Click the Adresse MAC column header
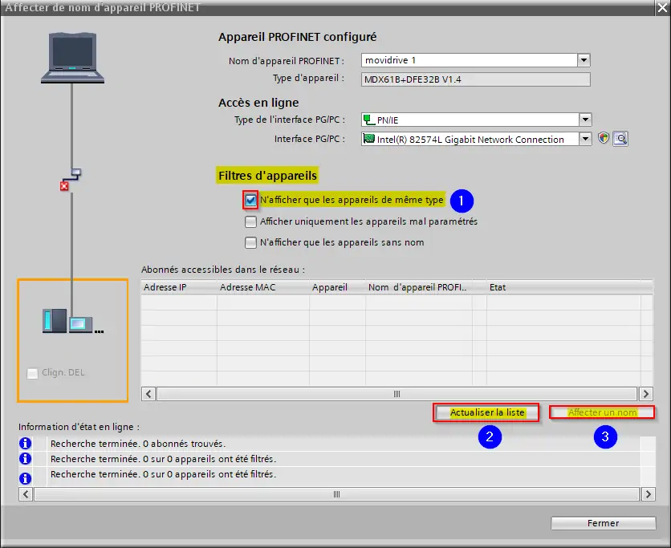Screen dimensions: 671x548 (247, 287)
